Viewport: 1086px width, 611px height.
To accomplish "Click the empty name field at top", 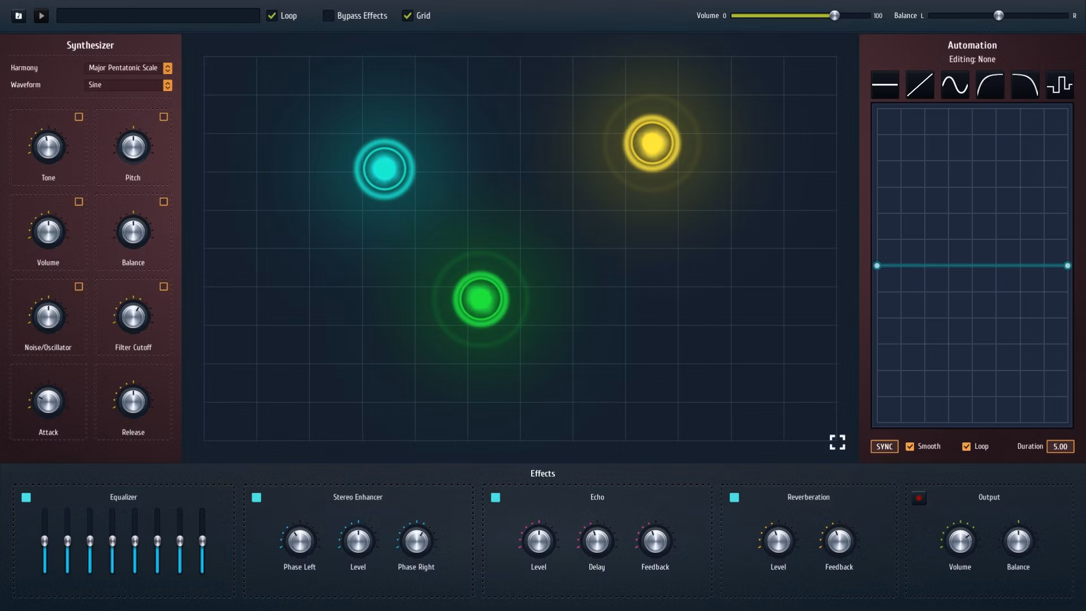I will [x=158, y=16].
